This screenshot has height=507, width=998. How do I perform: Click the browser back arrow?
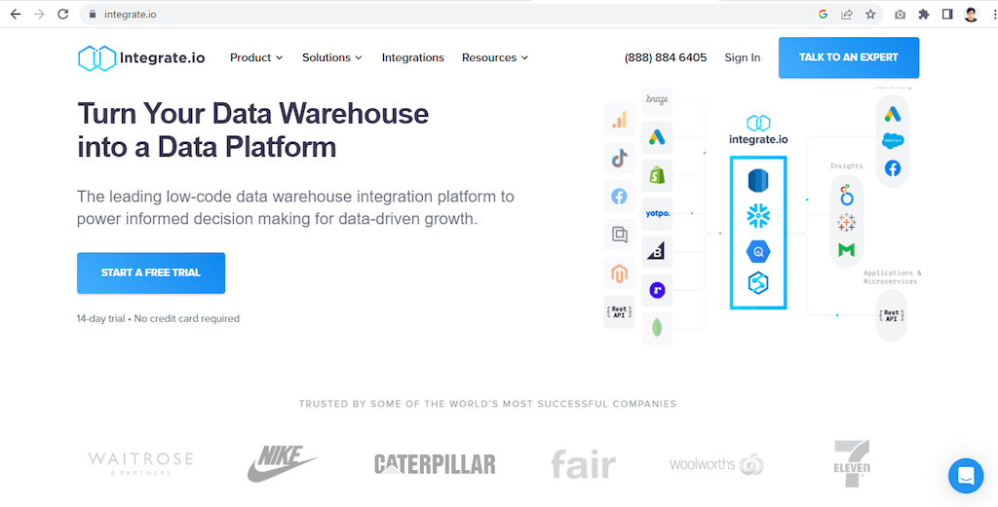click(x=16, y=14)
